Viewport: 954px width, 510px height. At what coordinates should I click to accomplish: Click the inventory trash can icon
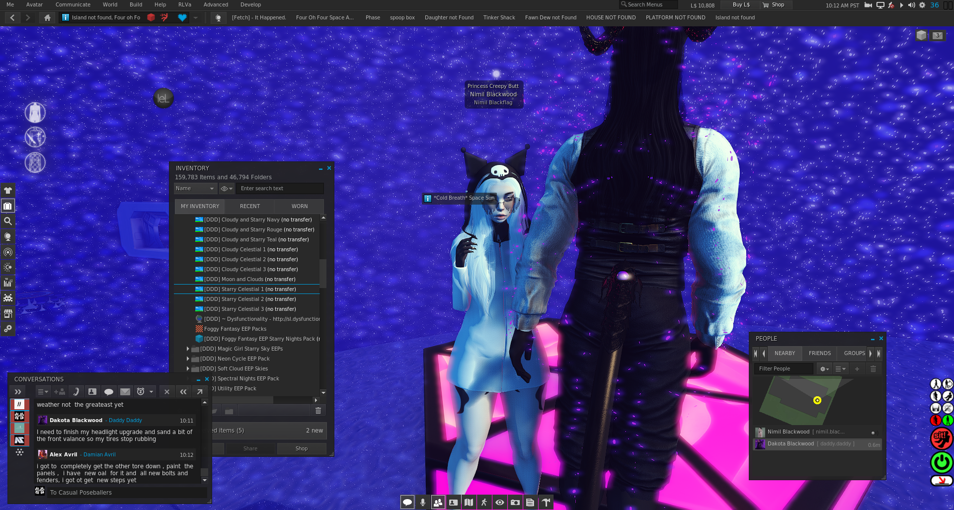pos(318,411)
